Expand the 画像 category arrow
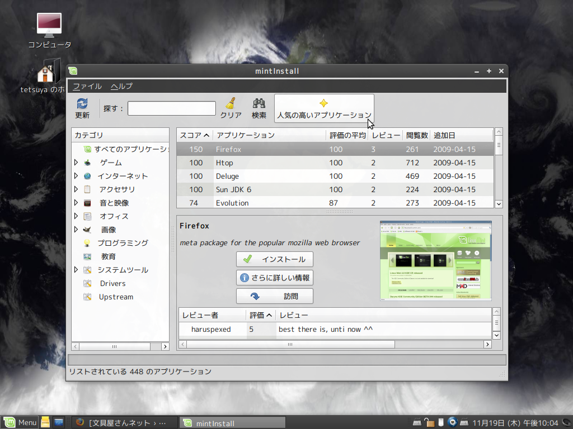The width and height of the screenshot is (573, 429). point(76,230)
